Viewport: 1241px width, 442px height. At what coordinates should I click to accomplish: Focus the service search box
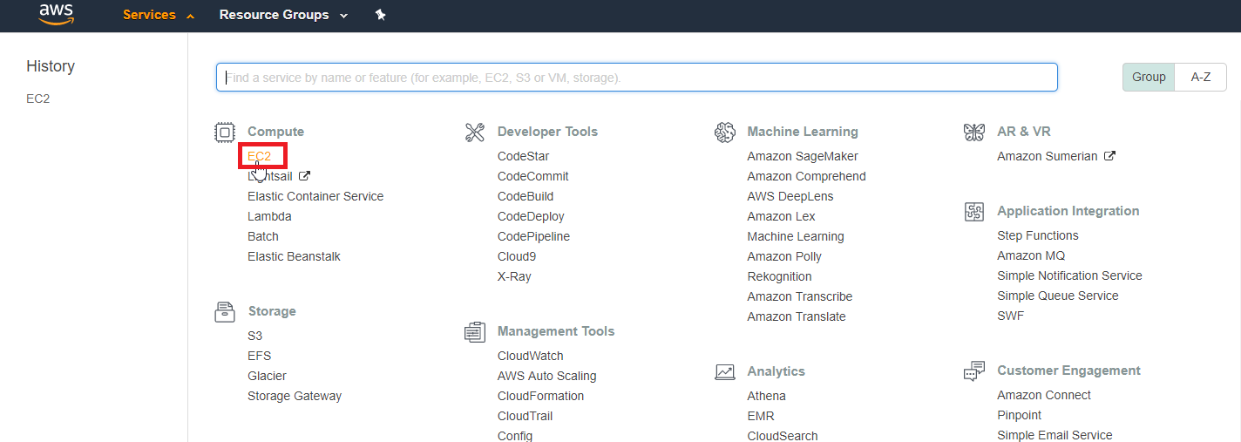[x=637, y=77]
